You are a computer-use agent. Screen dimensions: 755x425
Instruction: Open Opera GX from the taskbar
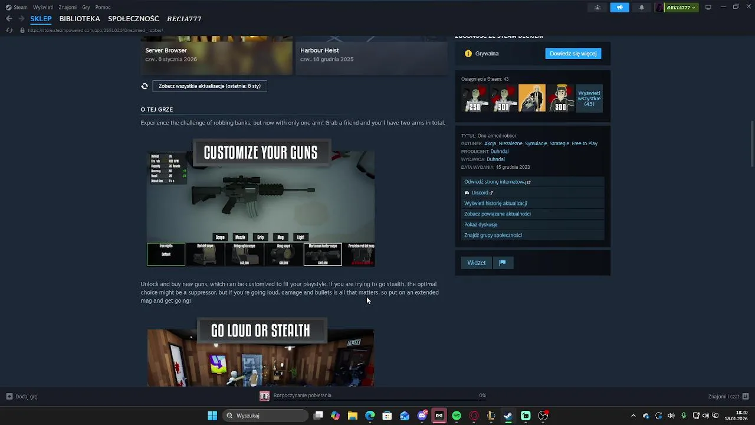pos(474,416)
